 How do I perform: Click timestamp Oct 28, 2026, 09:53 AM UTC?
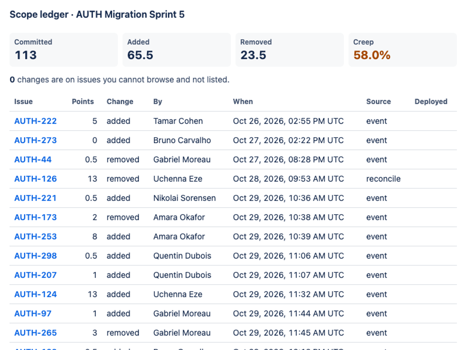(x=289, y=179)
